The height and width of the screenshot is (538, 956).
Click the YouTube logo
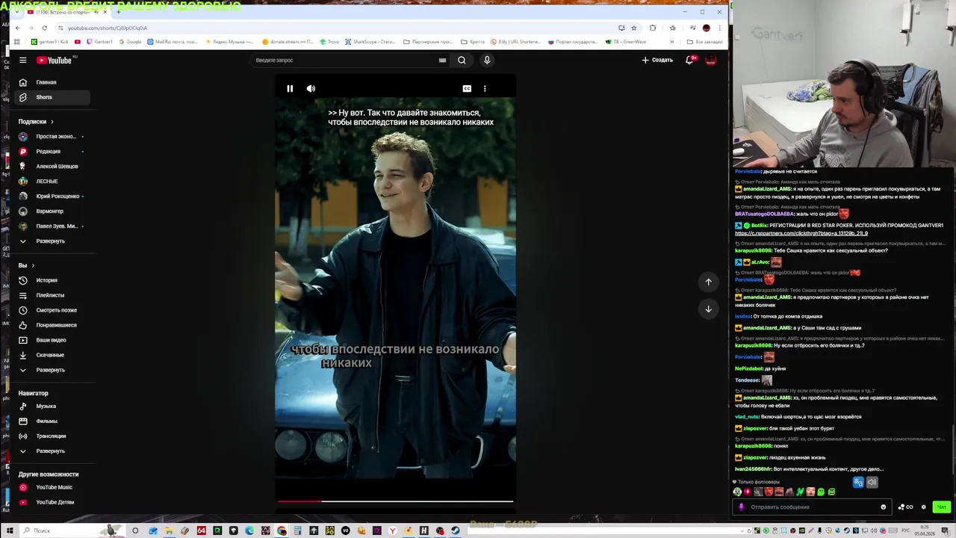pyautogui.click(x=55, y=61)
